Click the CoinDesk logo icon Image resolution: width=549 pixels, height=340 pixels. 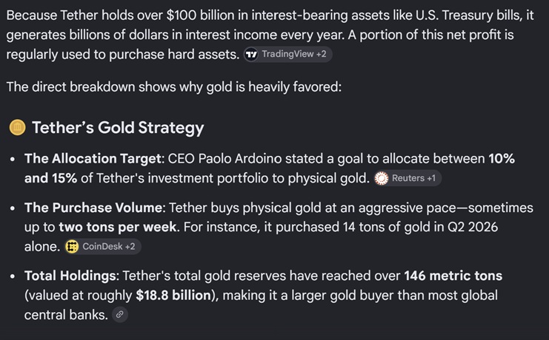click(72, 247)
